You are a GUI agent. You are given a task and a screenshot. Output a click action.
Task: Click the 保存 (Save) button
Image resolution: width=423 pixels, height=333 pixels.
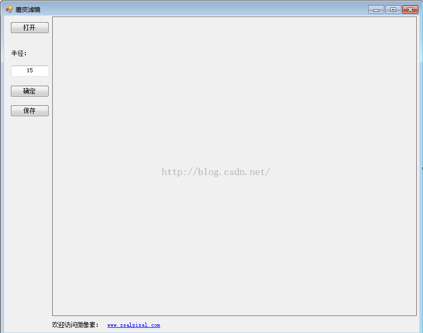[x=29, y=110]
